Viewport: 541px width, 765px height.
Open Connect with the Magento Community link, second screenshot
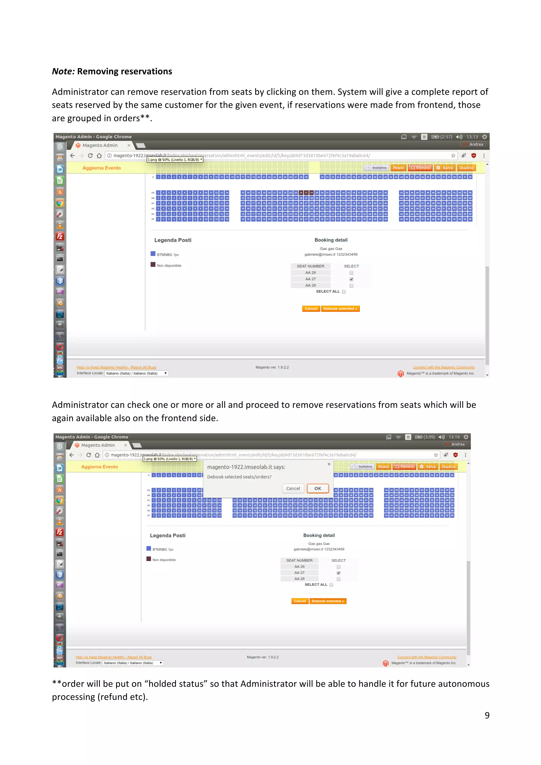[x=427, y=657]
